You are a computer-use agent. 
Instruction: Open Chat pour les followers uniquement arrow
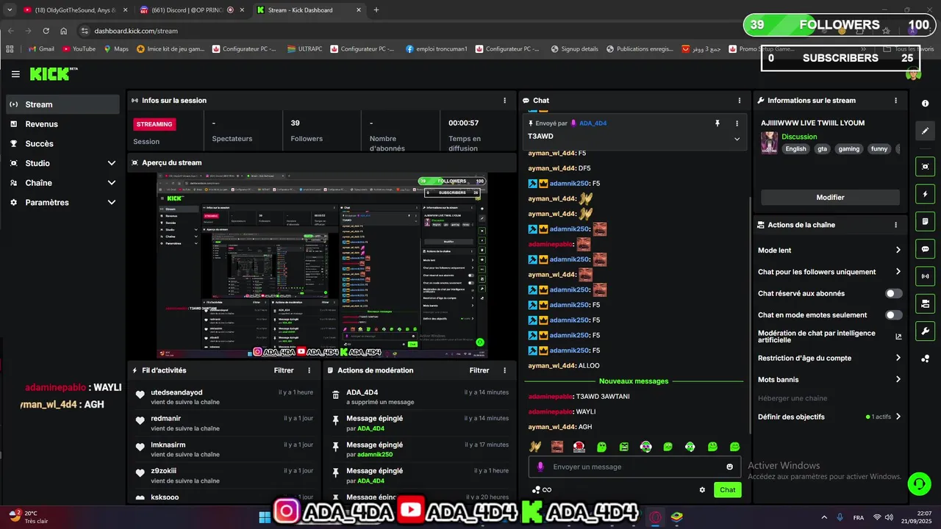pyautogui.click(x=898, y=272)
